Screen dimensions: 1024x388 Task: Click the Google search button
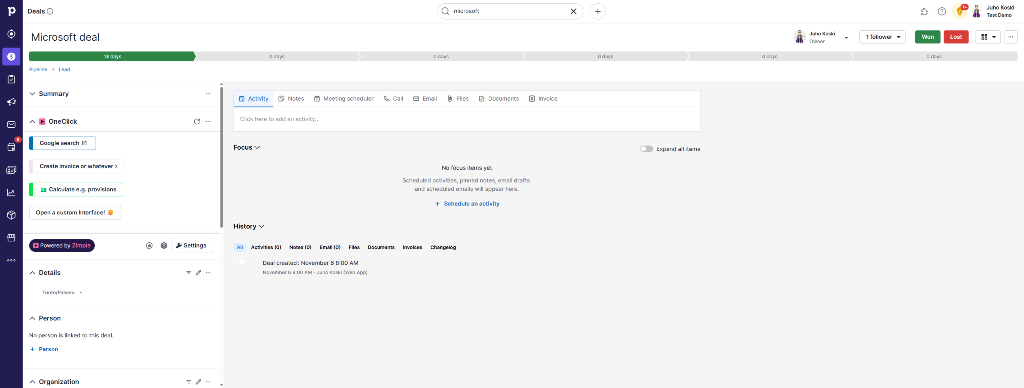click(62, 143)
